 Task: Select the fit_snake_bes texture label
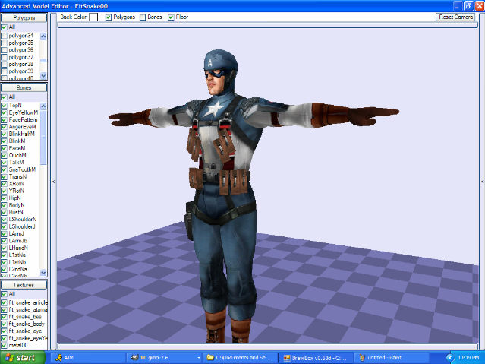coord(25,317)
